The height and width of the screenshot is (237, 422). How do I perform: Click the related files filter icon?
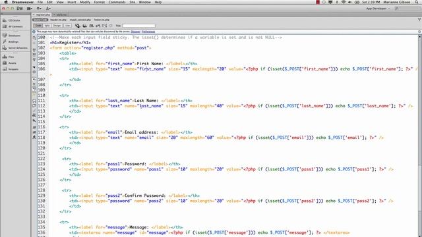(419, 20)
